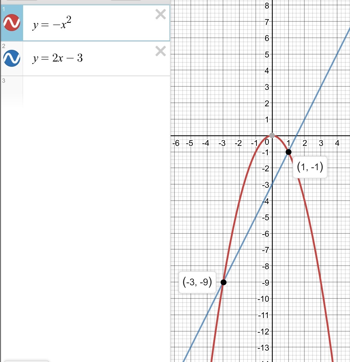Click the y-axis label -13

pyautogui.click(x=263, y=348)
